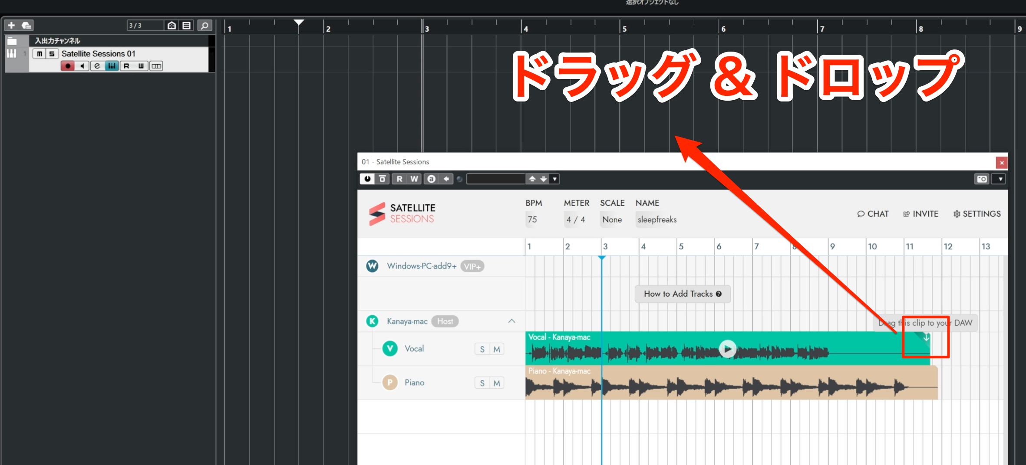The image size is (1026, 465).
Task: Click the blue playhead marker in plugin timeline
Action: (602, 258)
